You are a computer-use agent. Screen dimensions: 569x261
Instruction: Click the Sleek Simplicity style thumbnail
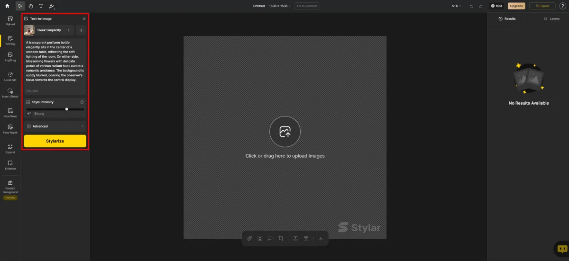[29, 30]
